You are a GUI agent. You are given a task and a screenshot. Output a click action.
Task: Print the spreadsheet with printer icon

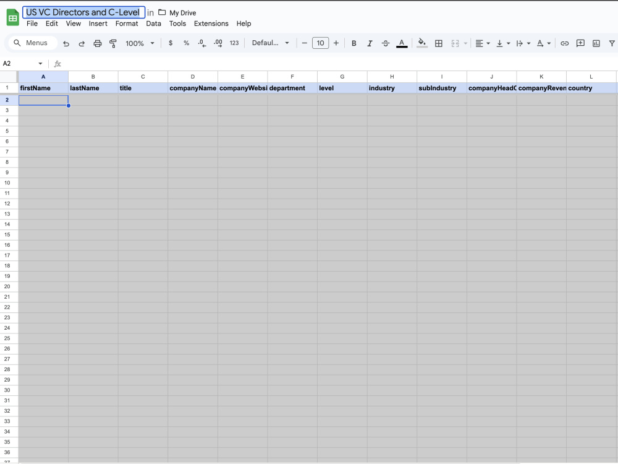pos(98,43)
